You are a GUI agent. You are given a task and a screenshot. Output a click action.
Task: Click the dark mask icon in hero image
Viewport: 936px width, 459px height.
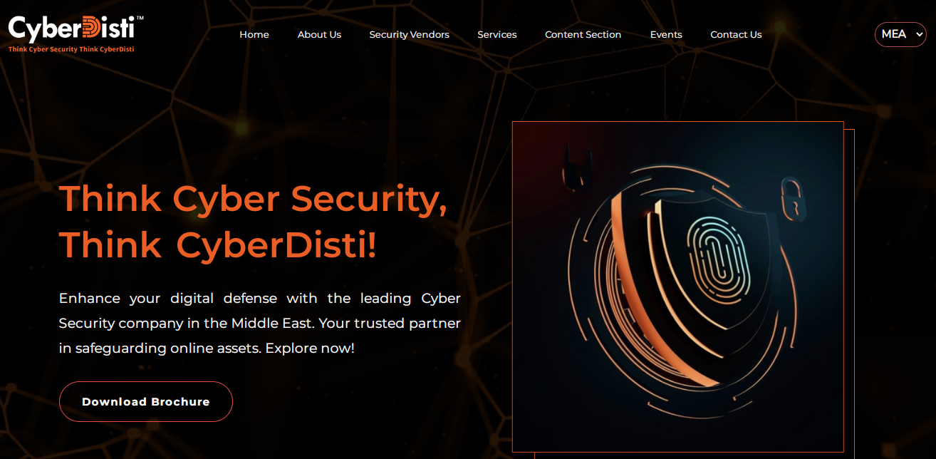(578, 166)
